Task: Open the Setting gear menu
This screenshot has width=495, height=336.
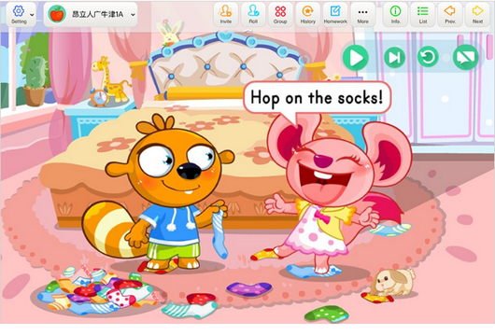Action: pos(19,15)
